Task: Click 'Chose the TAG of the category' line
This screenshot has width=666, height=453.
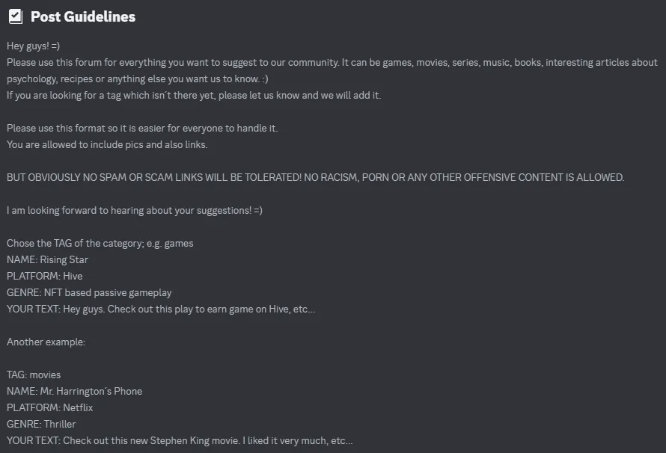Action: 100,243
